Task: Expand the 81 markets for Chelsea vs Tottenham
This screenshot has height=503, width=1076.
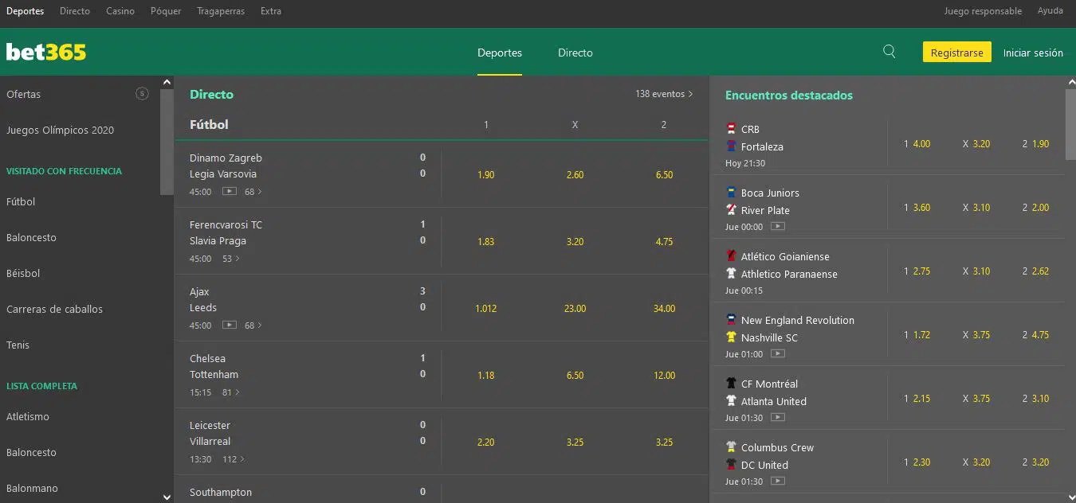Action: pos(231,392)
